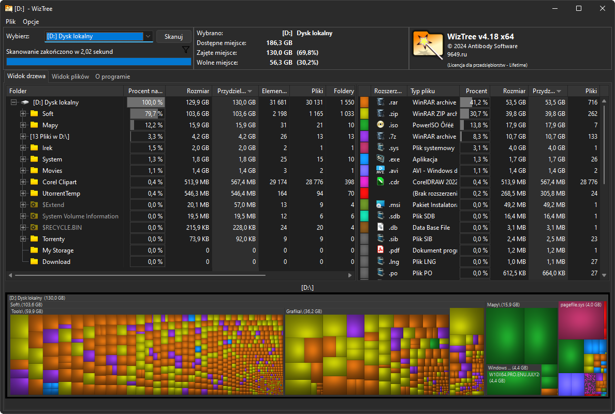Click the .avi video file icon
This screenshot has height=414, width=615.
click(x=380, y=171)
